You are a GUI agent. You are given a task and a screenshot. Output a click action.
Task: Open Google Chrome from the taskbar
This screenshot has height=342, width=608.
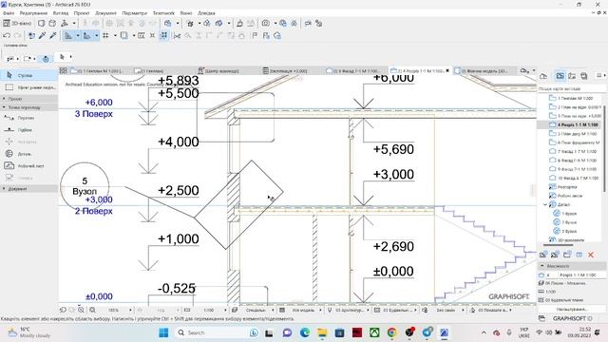[391, 332]
